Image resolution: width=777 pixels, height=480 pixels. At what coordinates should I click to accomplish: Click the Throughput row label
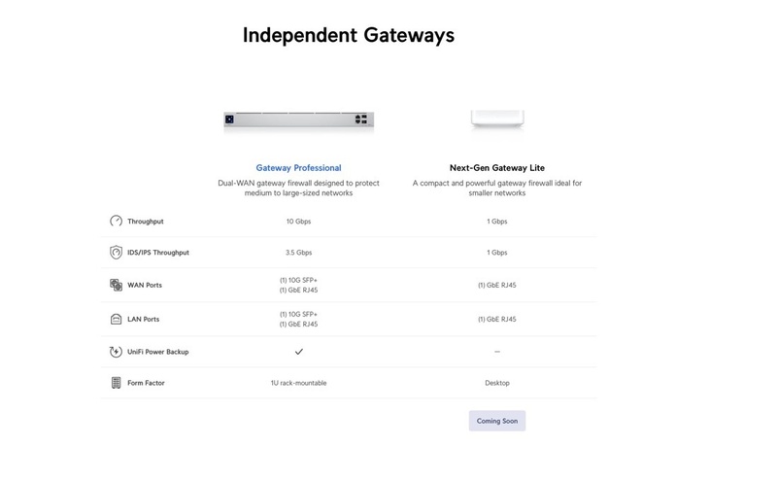(146, 222)
